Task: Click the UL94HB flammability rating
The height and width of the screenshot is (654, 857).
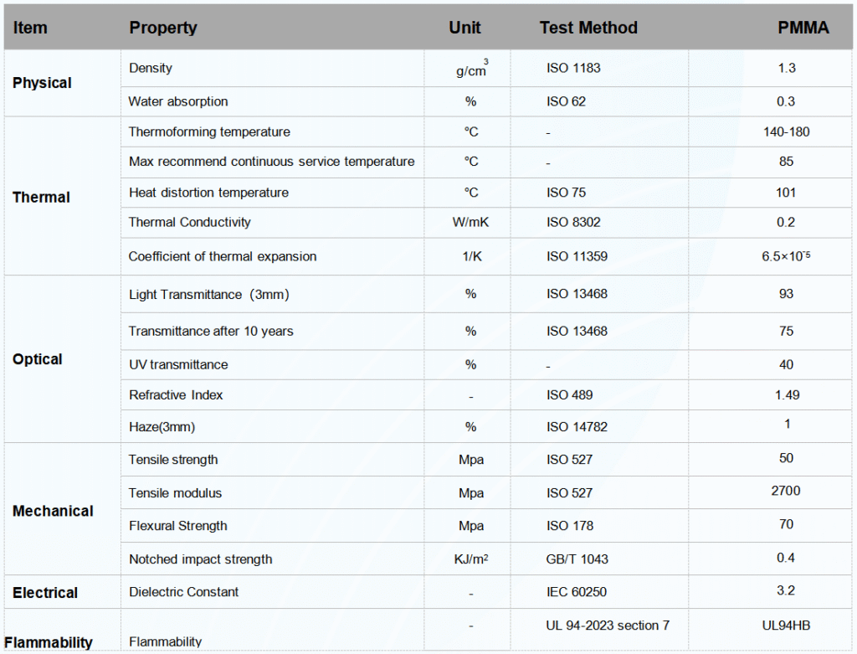Action: pyautogui.click(x=786, y=625)
